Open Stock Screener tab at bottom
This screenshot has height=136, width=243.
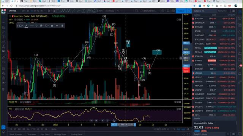coord(16,134)
